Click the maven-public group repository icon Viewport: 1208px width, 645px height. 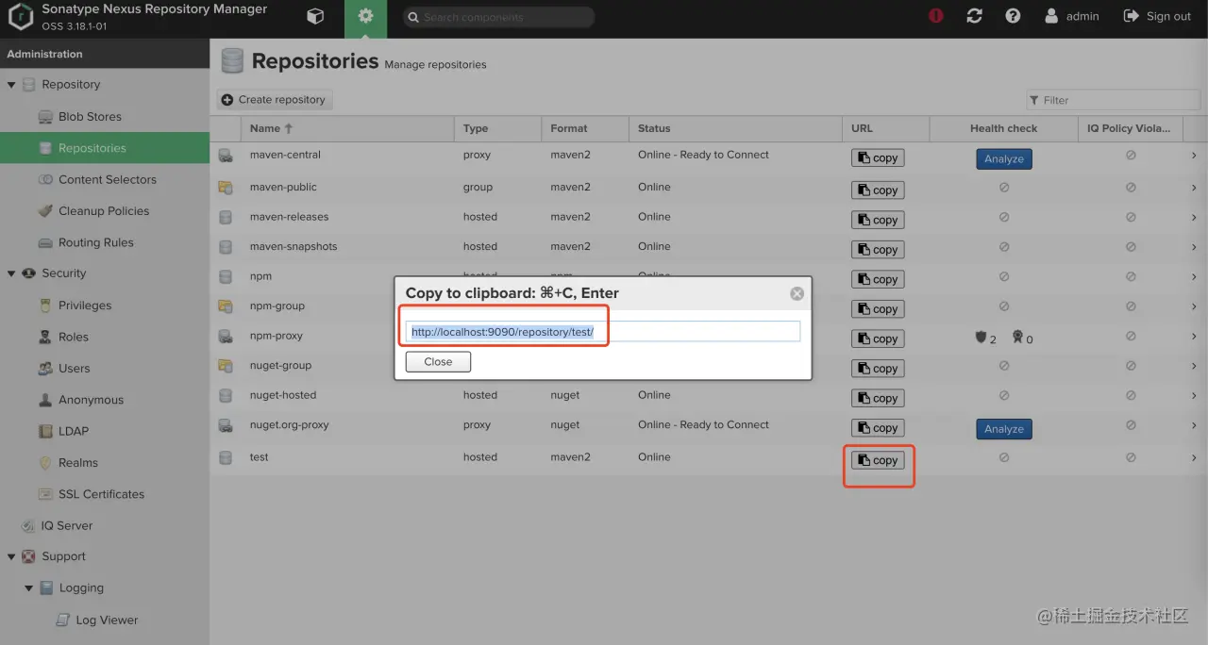[x=226, y=188]
